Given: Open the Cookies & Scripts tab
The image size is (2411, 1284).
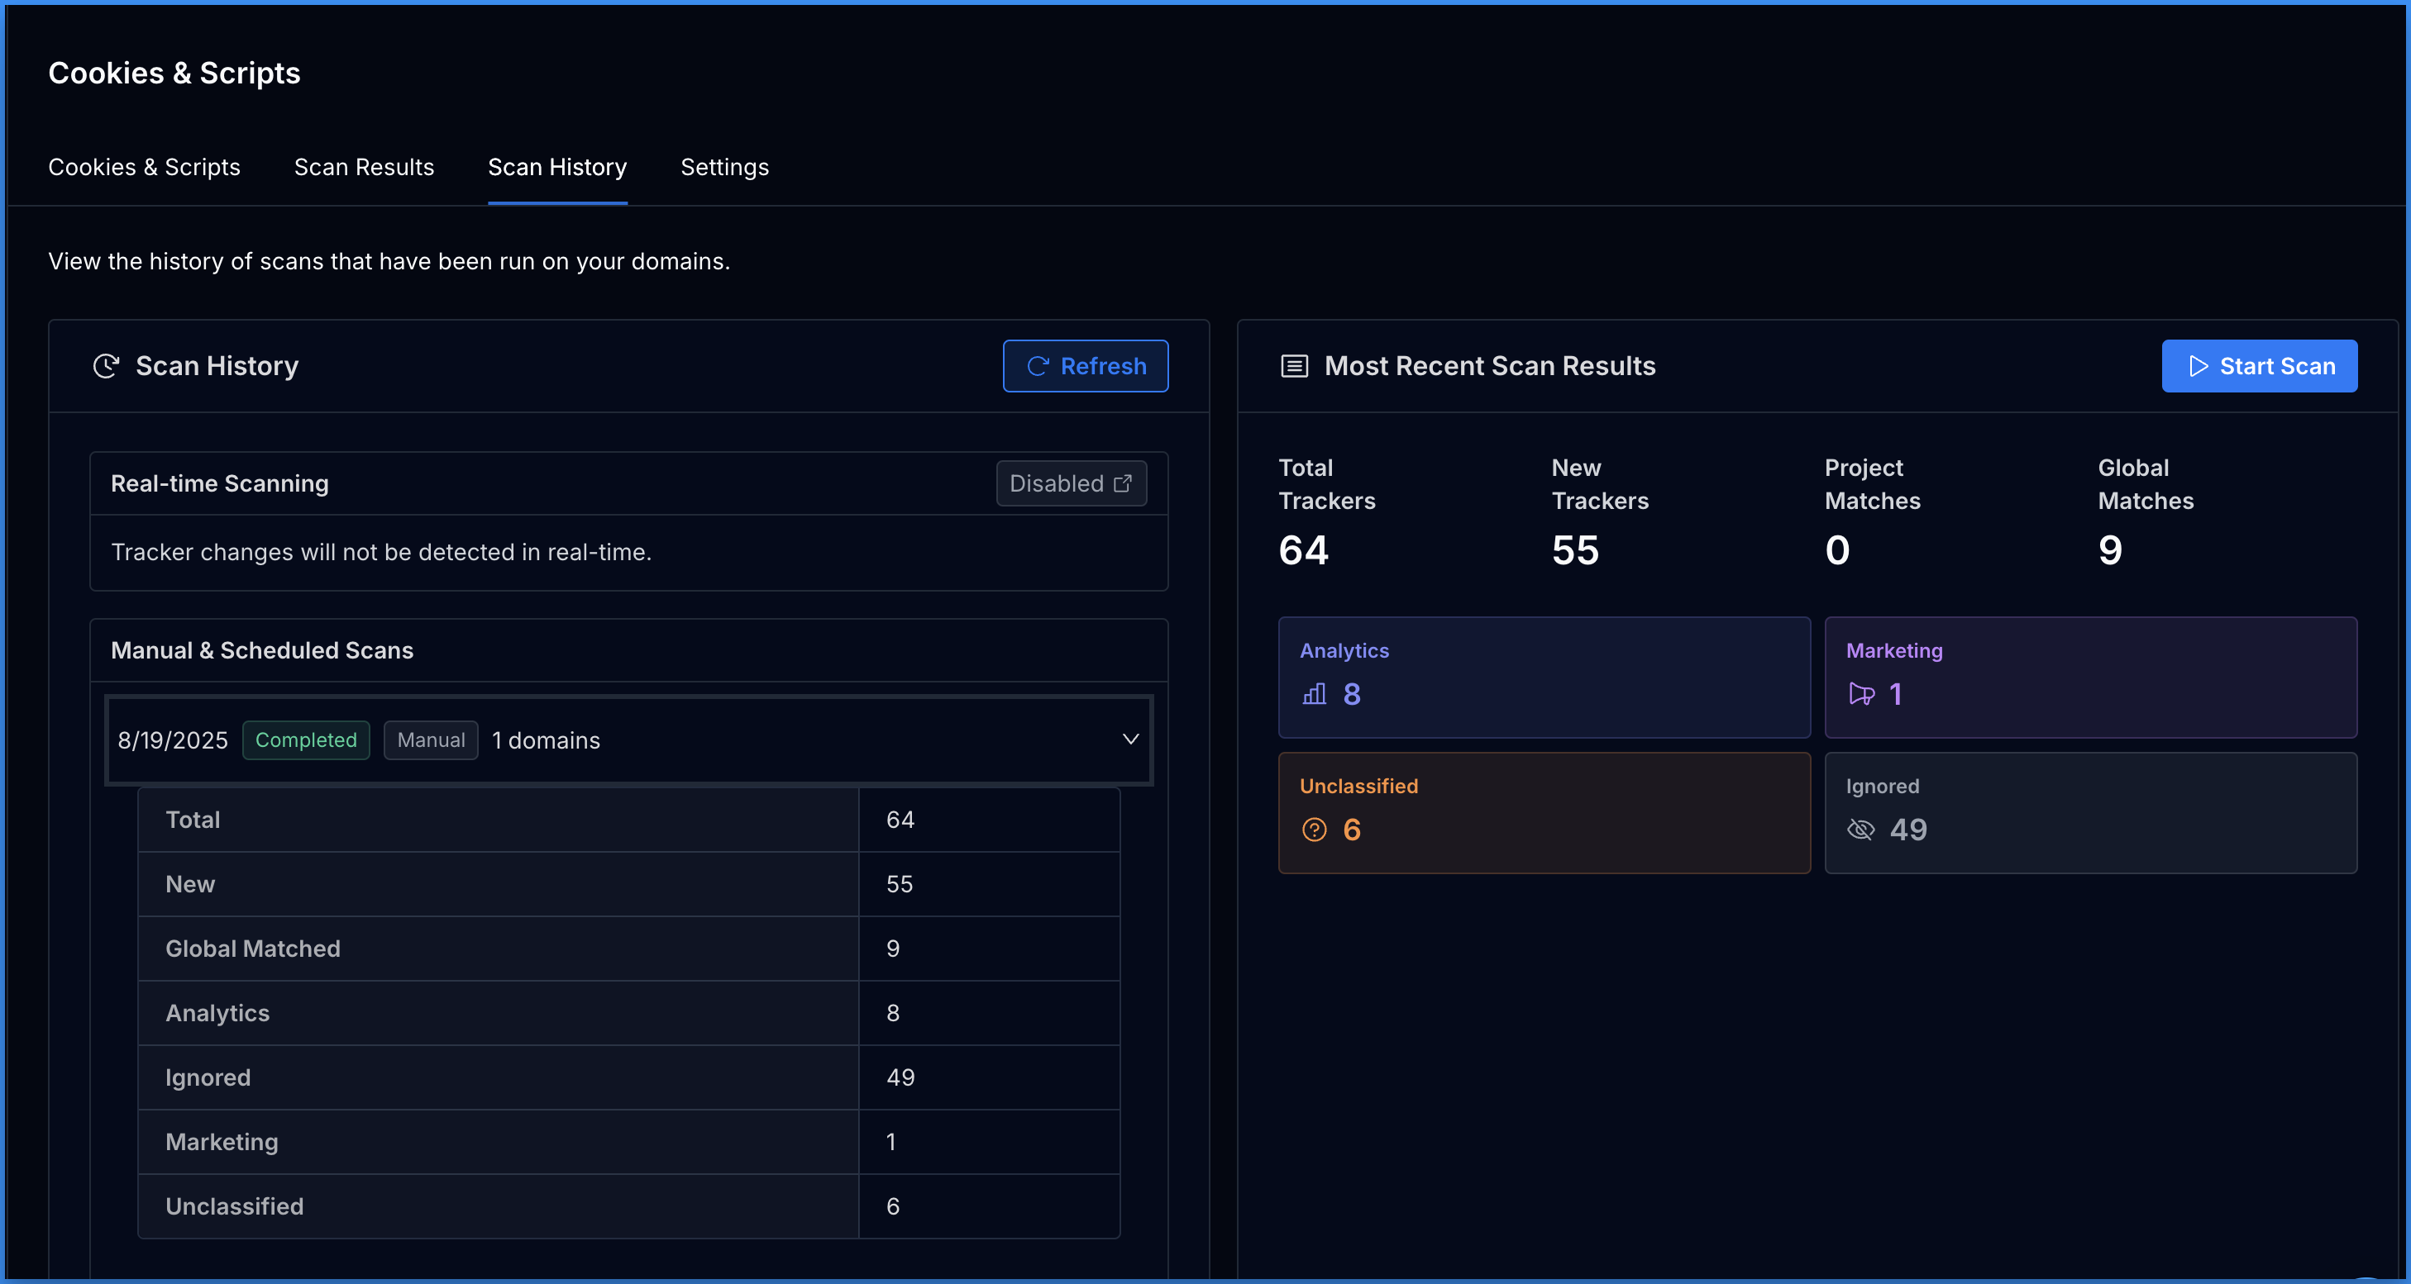Looking at the screenshot, I should click(144, 168).
